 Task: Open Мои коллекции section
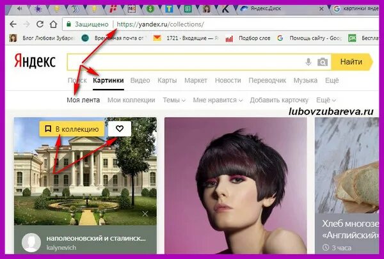coord(131,100)
